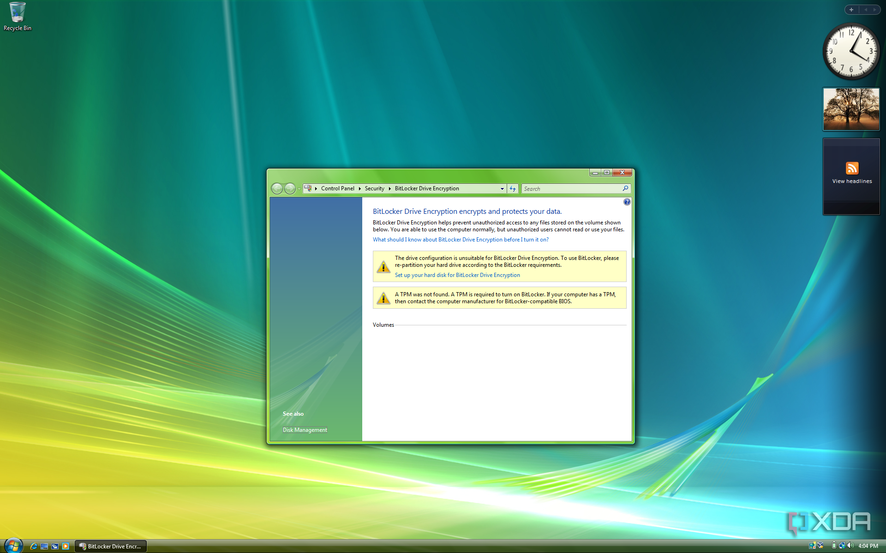This screenshot has width=886, height=553.
Task: Click the search magnifier icon
Action: tap(625, 188)
